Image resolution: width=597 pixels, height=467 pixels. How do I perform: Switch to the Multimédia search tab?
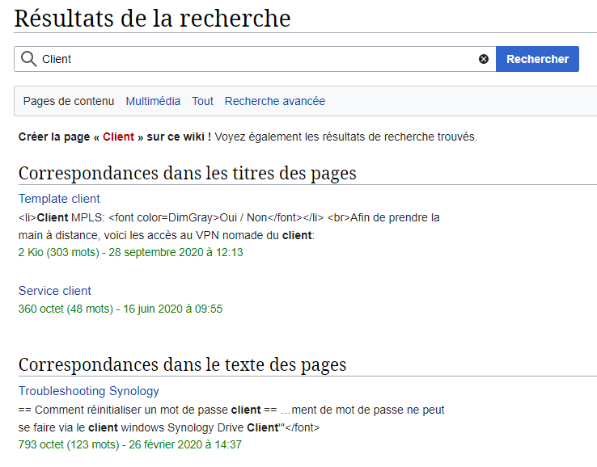[x=153, y=101]
